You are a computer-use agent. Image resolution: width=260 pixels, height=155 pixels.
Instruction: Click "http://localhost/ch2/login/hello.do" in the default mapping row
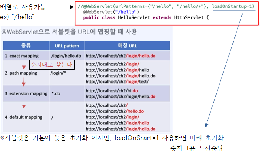(121, 129)
